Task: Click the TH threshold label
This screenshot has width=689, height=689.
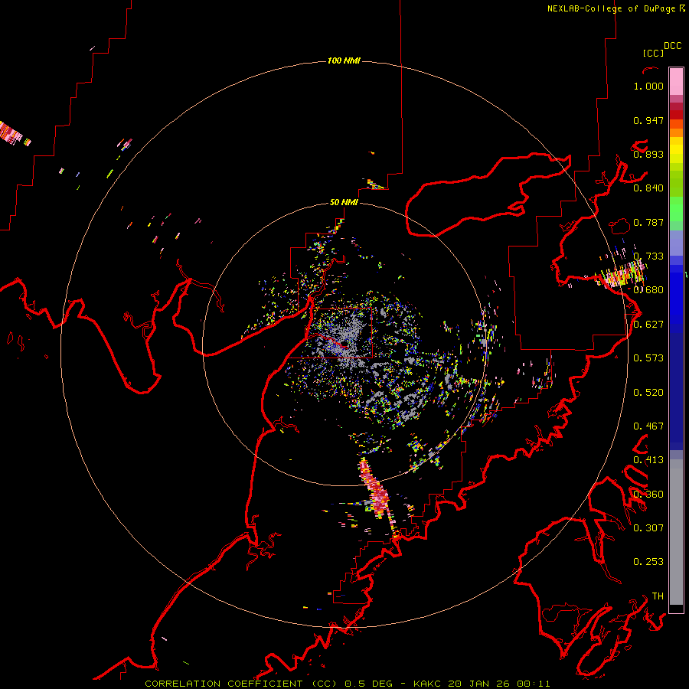Action: (x=658, y=596)
